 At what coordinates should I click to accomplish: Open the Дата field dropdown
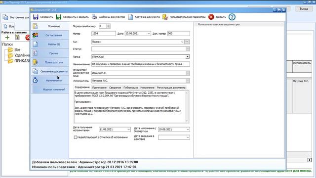149,34
